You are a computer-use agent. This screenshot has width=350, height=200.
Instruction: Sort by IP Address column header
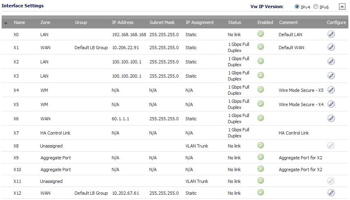(x=123, y=22)
